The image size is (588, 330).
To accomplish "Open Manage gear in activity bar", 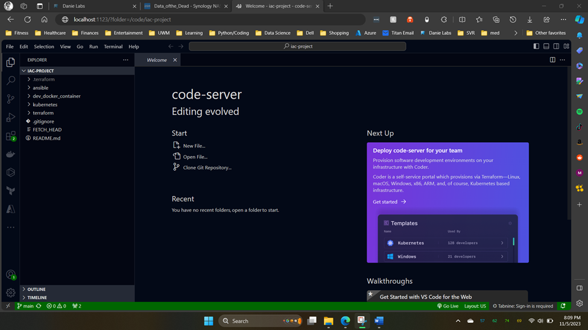I will point(10,293).
